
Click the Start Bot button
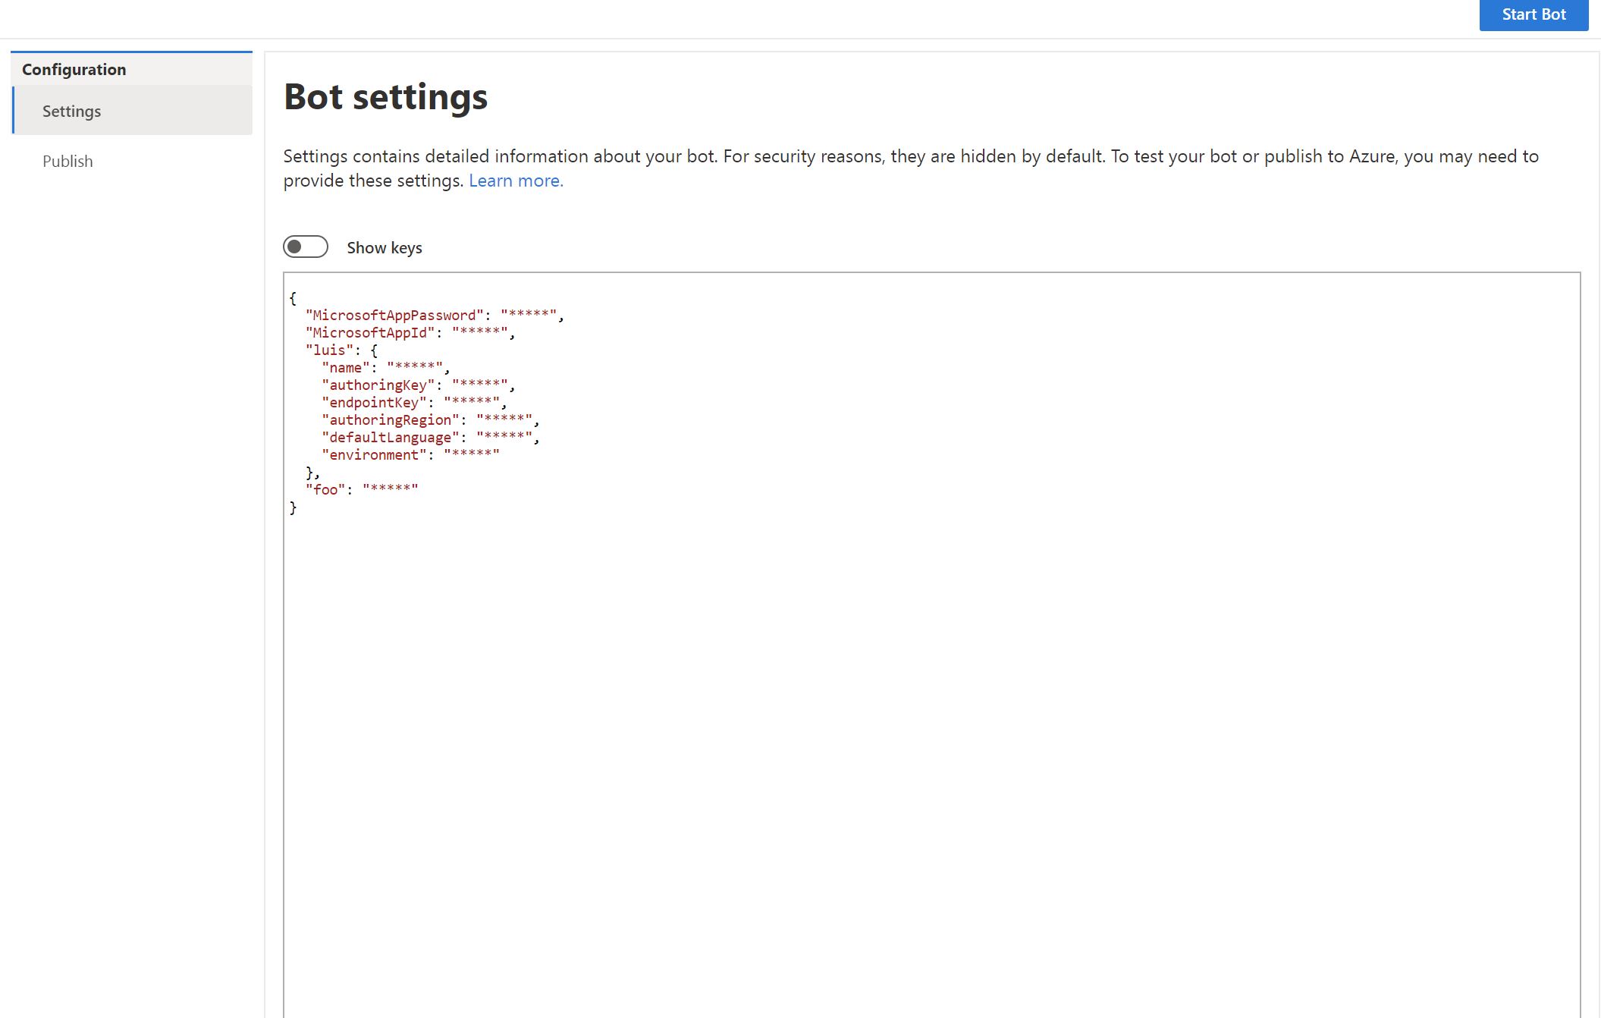click(x=1533, y=15)
